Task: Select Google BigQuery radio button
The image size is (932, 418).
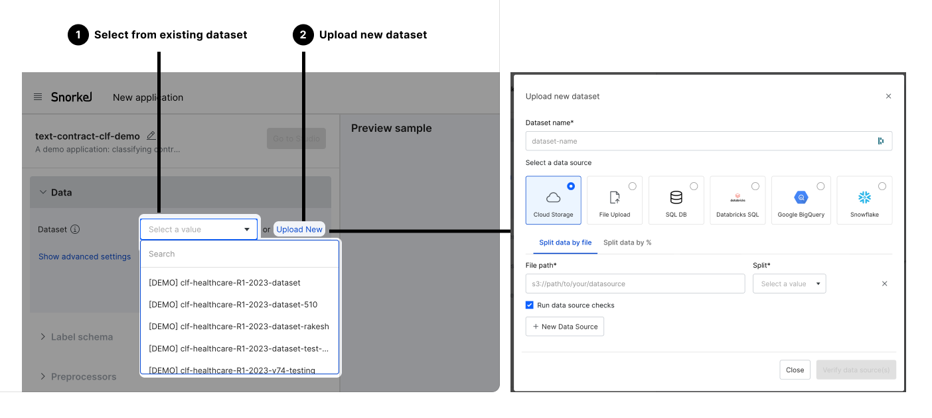Action: point(820,186)
